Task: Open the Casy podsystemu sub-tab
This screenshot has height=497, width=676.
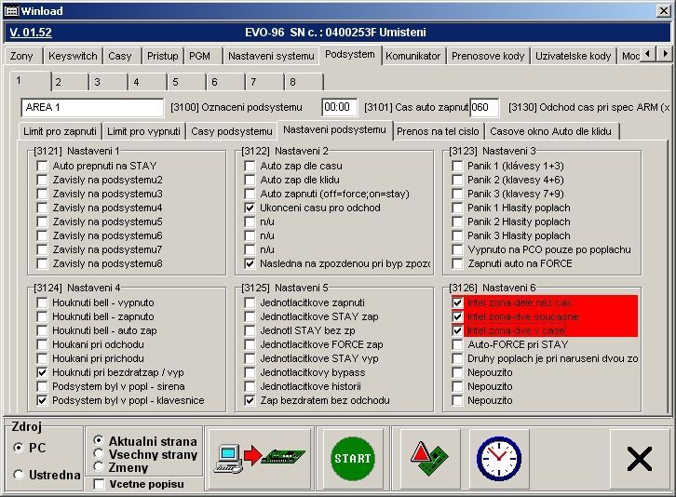Action: [x=231, y=131]
